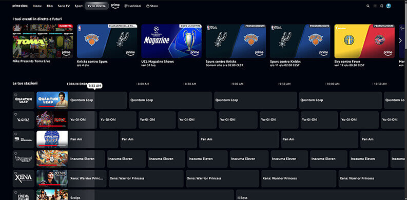This screenshot has height=200, width=407.
Task: Select the Scalps program block
Action: coord(150,195)
